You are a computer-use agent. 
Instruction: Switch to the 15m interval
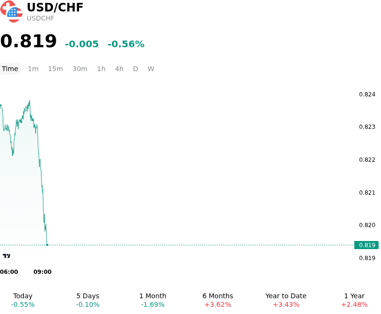[55, 69]
